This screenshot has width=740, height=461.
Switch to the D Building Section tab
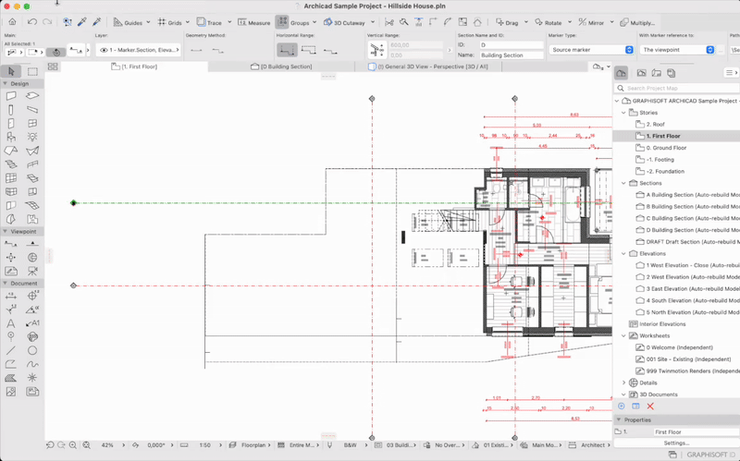(281, 67)
